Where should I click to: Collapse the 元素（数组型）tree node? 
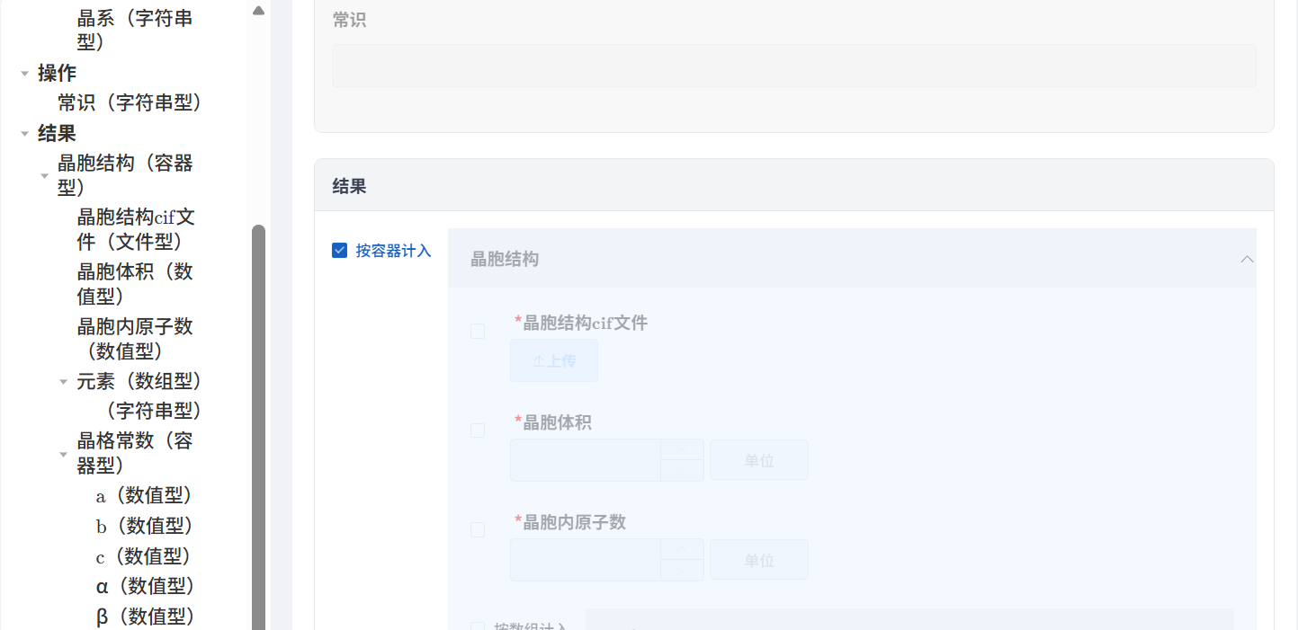[x=63, y=381]
